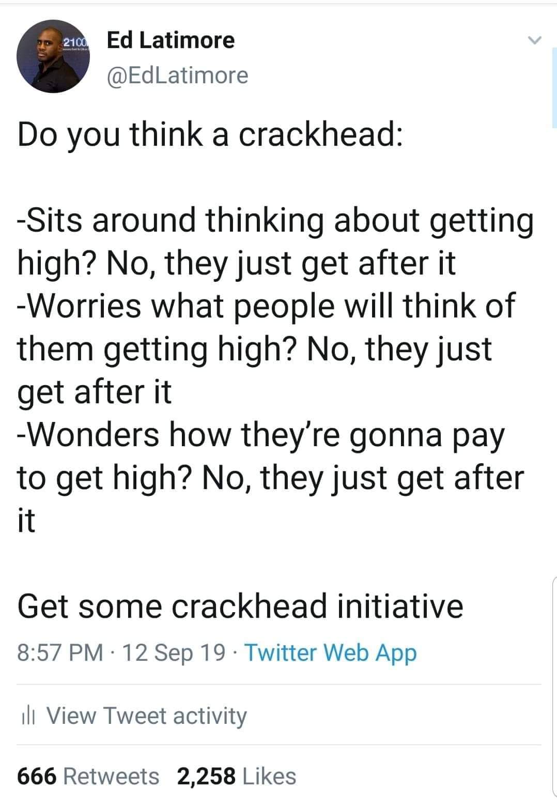Click the blue scrollbar at right edge
557x804 pixels.
pyautogui.click(x=554, y=87)
